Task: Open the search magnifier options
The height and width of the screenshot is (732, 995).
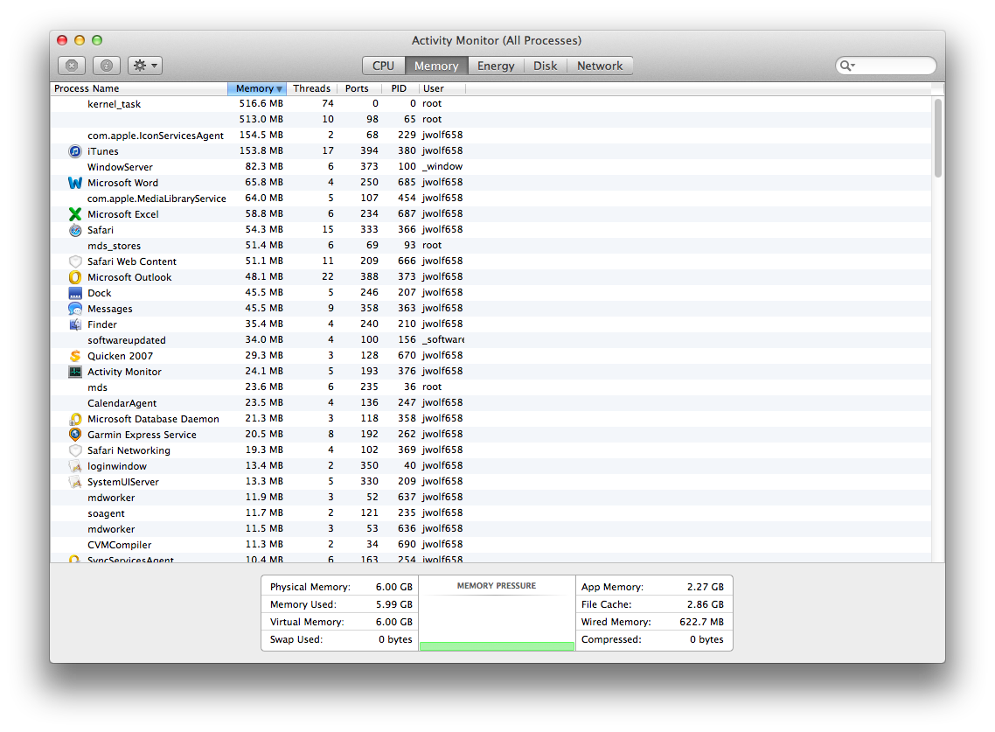Action: click(848, 66)
